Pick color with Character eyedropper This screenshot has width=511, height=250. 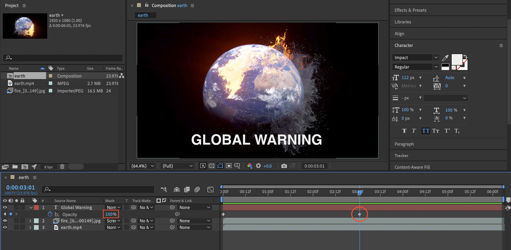coord(445,57)
